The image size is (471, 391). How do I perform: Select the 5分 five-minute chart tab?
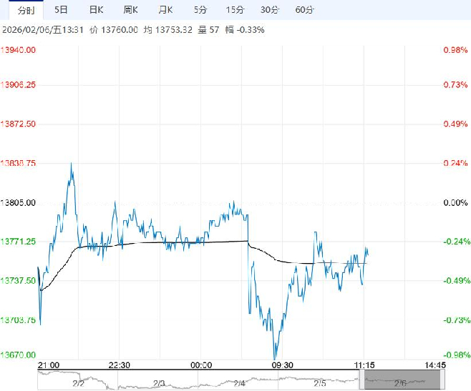pos(201,10)
